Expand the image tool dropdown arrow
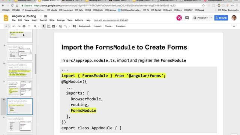 click(57, 26)
